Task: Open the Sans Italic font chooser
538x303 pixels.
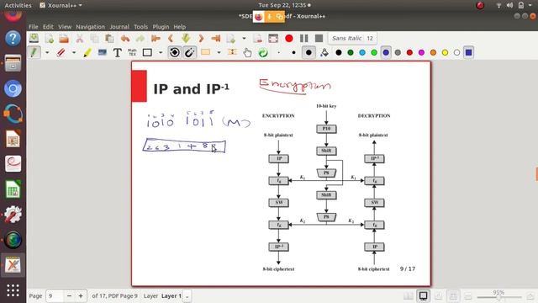Action: click(x=352, y=38)
